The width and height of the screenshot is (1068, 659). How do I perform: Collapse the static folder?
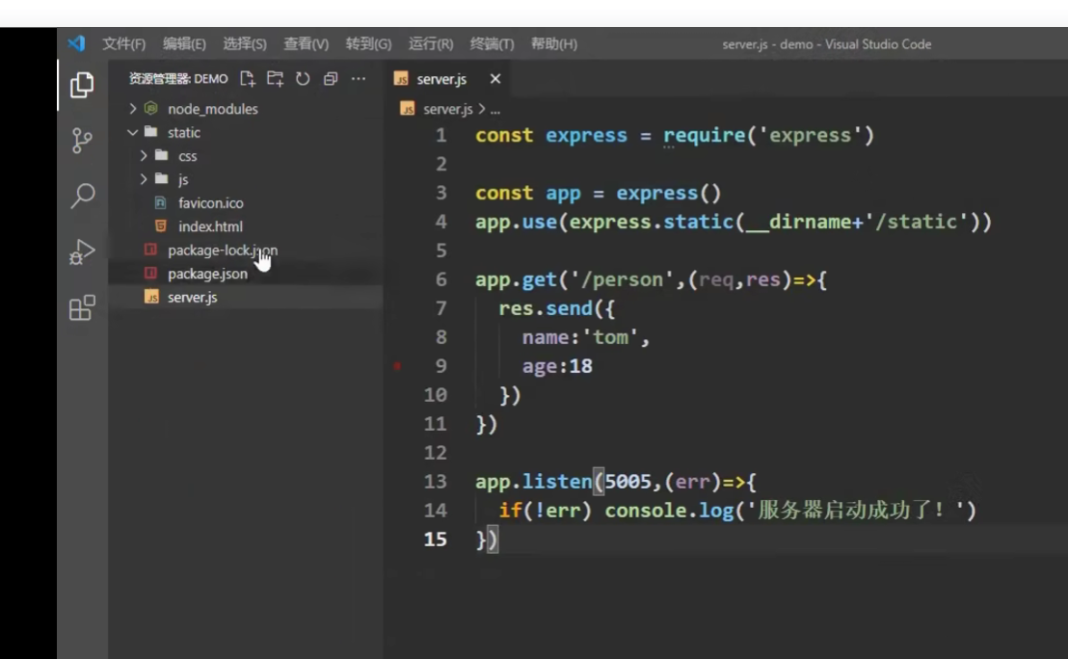tap(133, 132)
